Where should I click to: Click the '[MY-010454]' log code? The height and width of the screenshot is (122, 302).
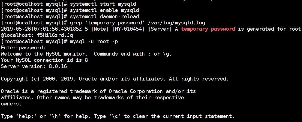click(x=128, y=29)
